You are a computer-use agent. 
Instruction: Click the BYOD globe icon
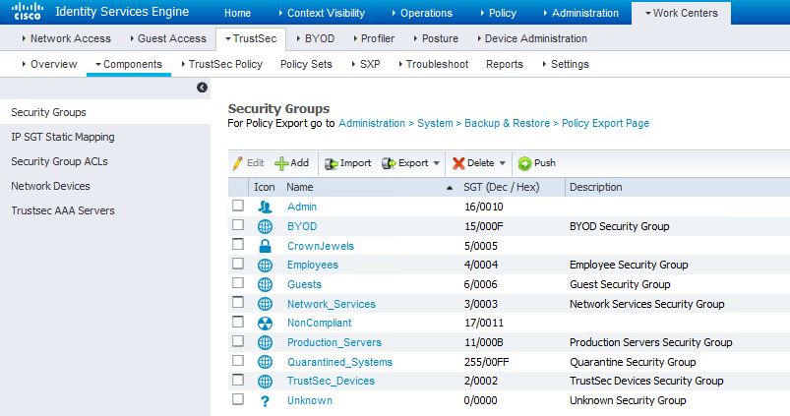[265, 226]
